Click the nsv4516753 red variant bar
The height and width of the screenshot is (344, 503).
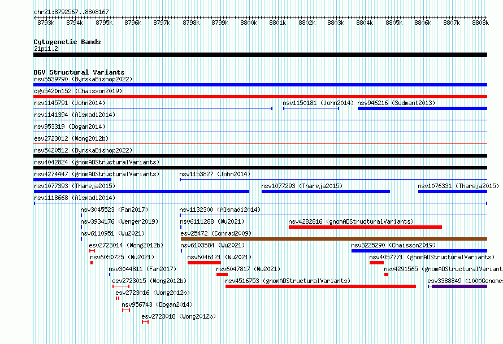320,286
